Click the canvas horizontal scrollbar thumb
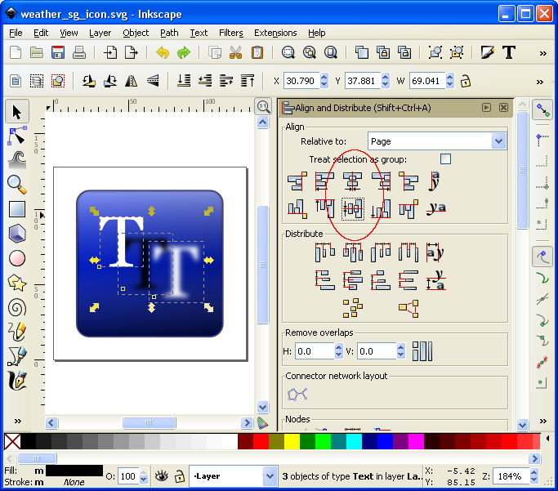The height and width of the screenshot is (491, 558). (150, 422)
